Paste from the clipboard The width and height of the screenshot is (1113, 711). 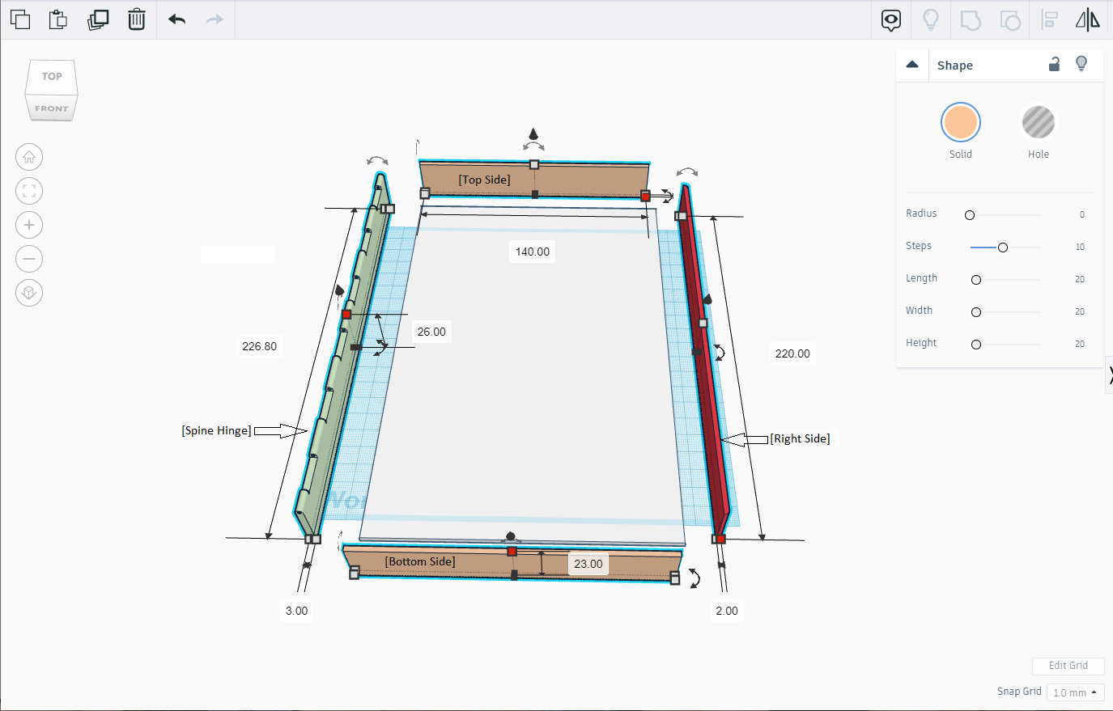tap(57, 19)
